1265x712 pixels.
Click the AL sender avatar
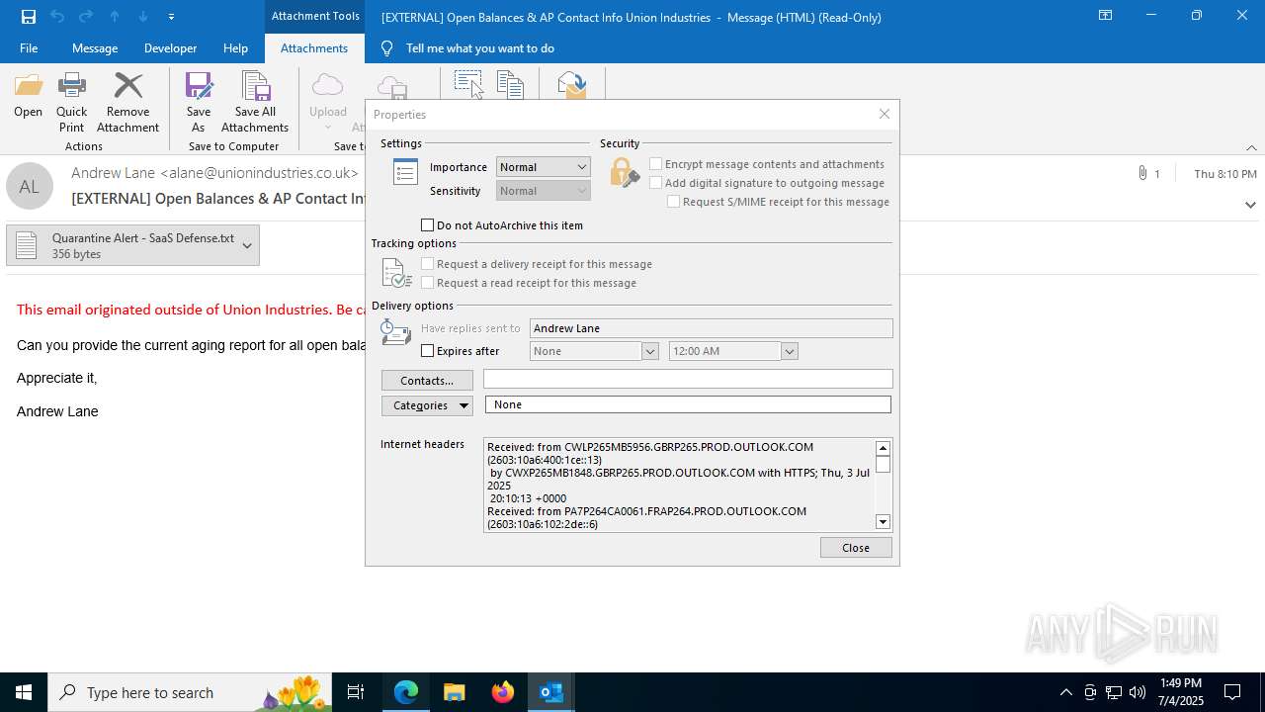click(30, 186)
